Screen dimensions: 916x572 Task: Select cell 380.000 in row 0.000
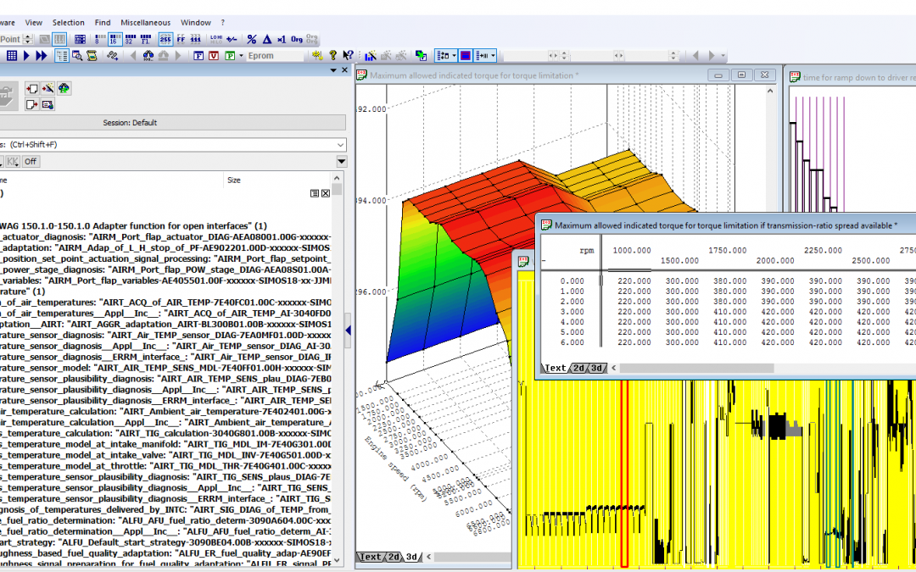coord(729,280)
